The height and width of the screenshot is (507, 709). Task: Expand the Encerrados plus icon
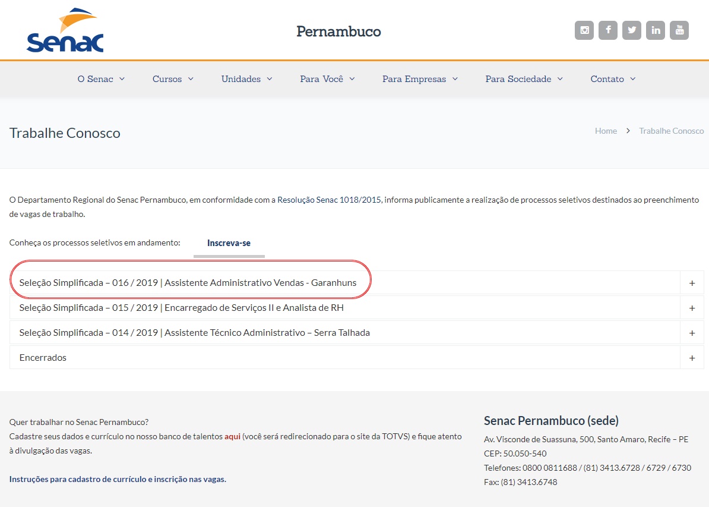(692, 358)
